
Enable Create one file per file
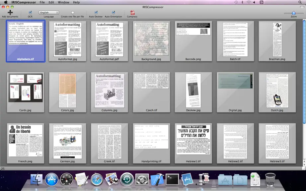(73, 13)
